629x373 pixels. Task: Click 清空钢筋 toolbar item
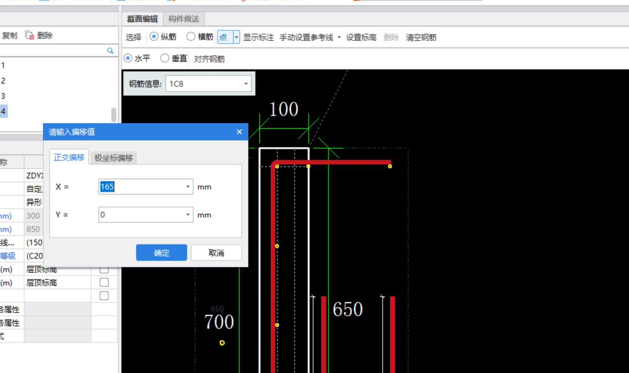421,37
